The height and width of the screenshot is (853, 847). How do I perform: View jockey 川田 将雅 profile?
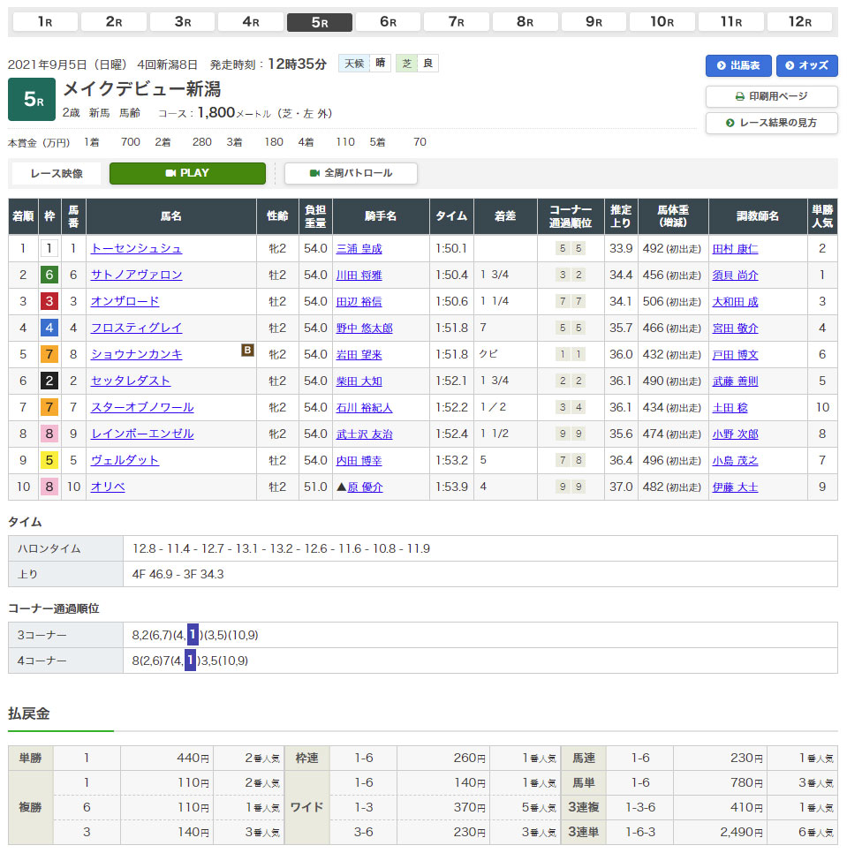(x=359, y=276)
